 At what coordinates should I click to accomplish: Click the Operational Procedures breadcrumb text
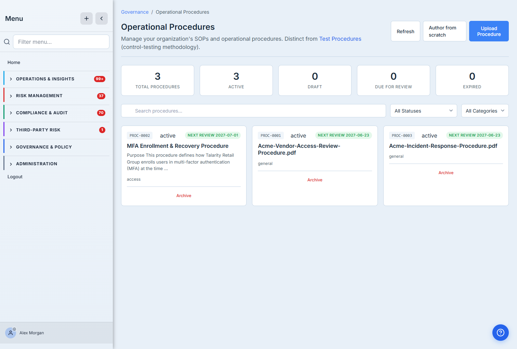click(182, 12)
